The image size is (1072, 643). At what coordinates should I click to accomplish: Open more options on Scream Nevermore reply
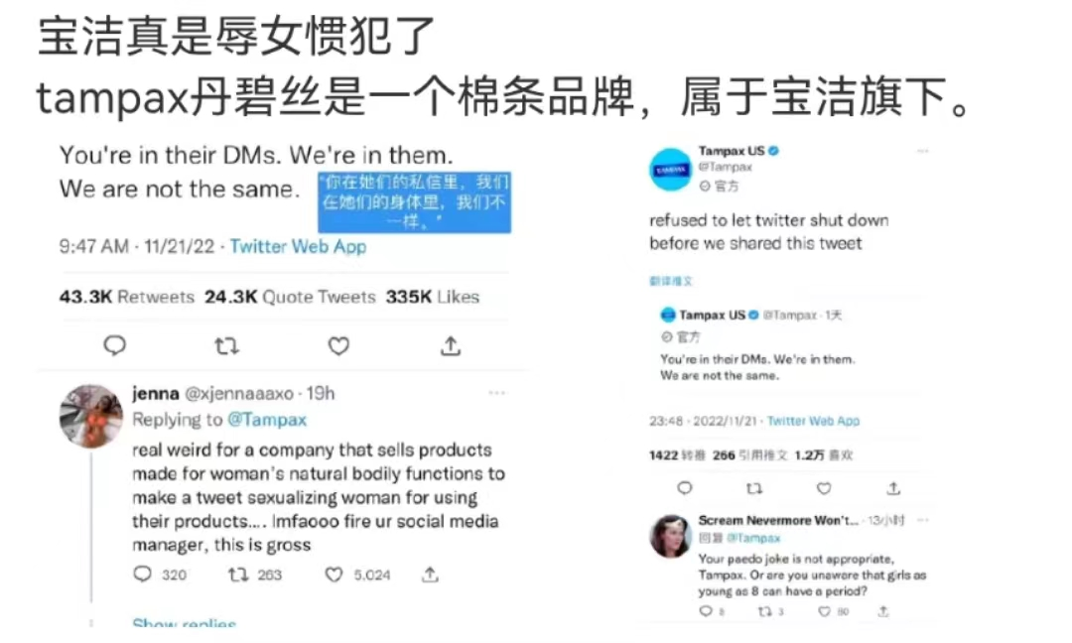[x=923, y=520]
